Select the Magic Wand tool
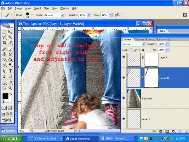 [x=10, y=37]
